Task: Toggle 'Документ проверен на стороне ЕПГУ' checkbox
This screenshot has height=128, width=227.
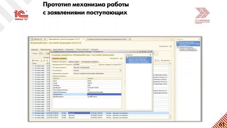Action: pos(98,65)
